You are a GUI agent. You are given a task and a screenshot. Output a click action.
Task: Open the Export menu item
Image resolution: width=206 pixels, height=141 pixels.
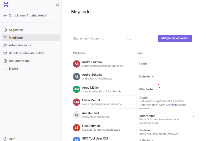pos(13,69)
